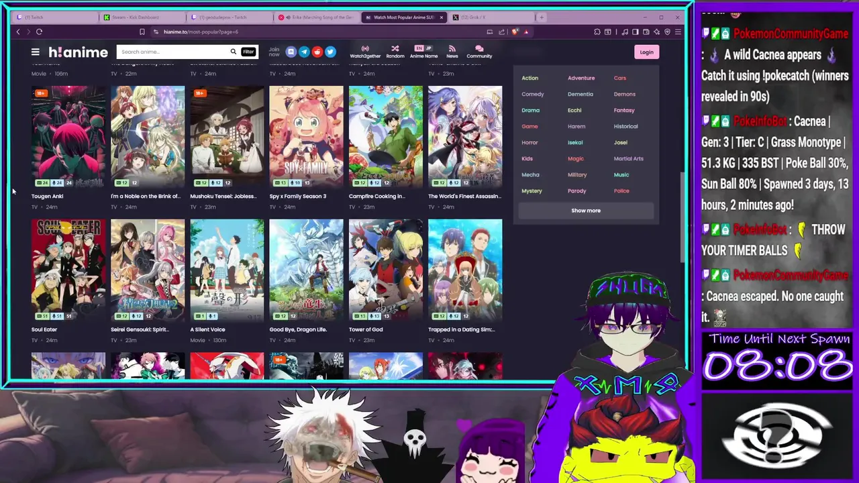The height and width of the screenshot is (483, 859).
Task: Click the bookmark icon beside address bar
Action: [x=142, y=32]
